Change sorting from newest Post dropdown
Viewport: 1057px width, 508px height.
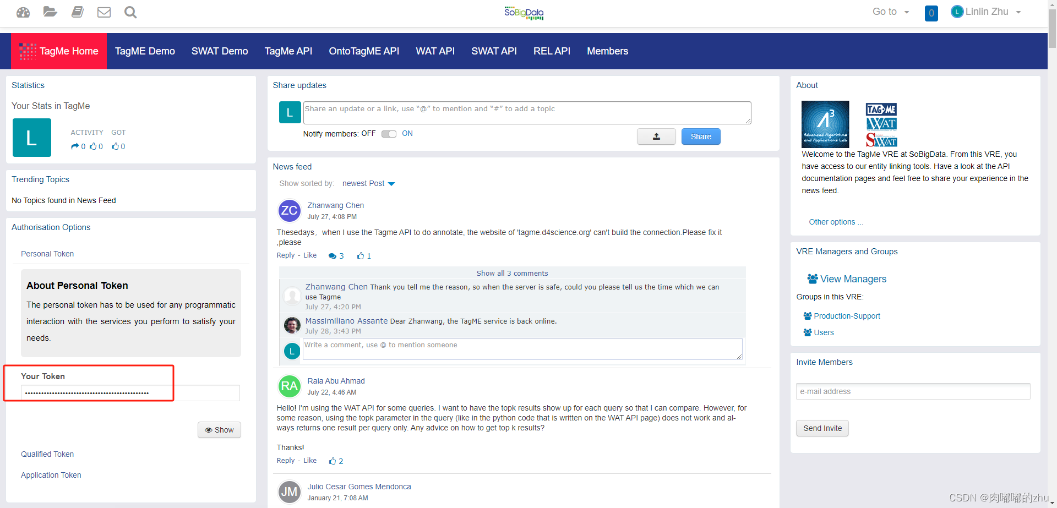click(368, 183)
